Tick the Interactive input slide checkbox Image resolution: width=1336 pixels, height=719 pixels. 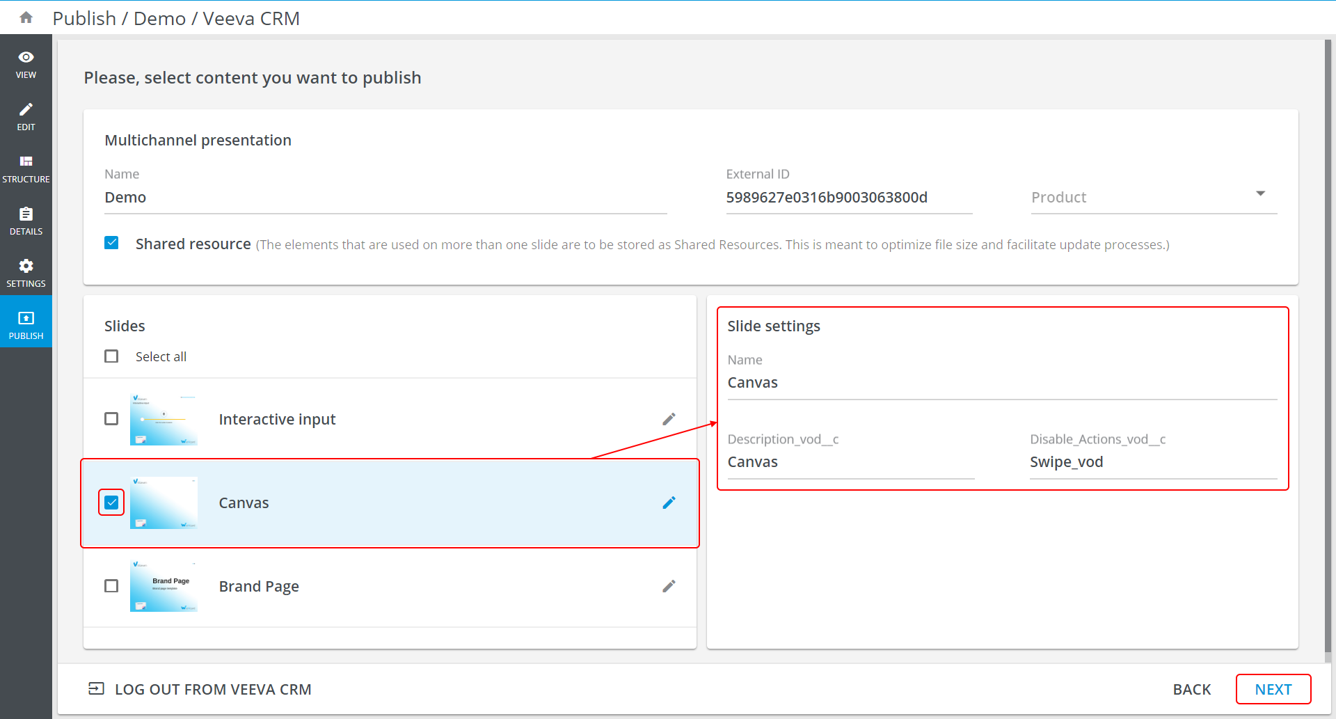[x=111, y=419]
